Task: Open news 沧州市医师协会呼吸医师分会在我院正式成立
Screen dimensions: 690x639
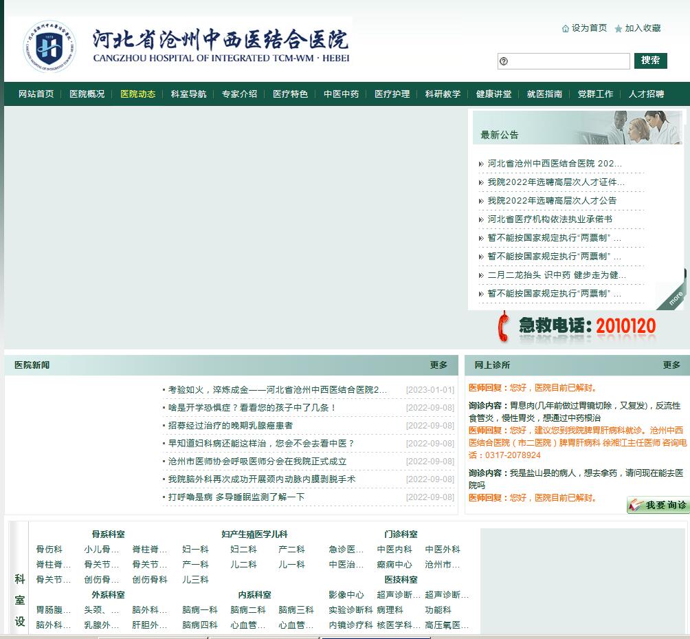Action: coord(258,462)
